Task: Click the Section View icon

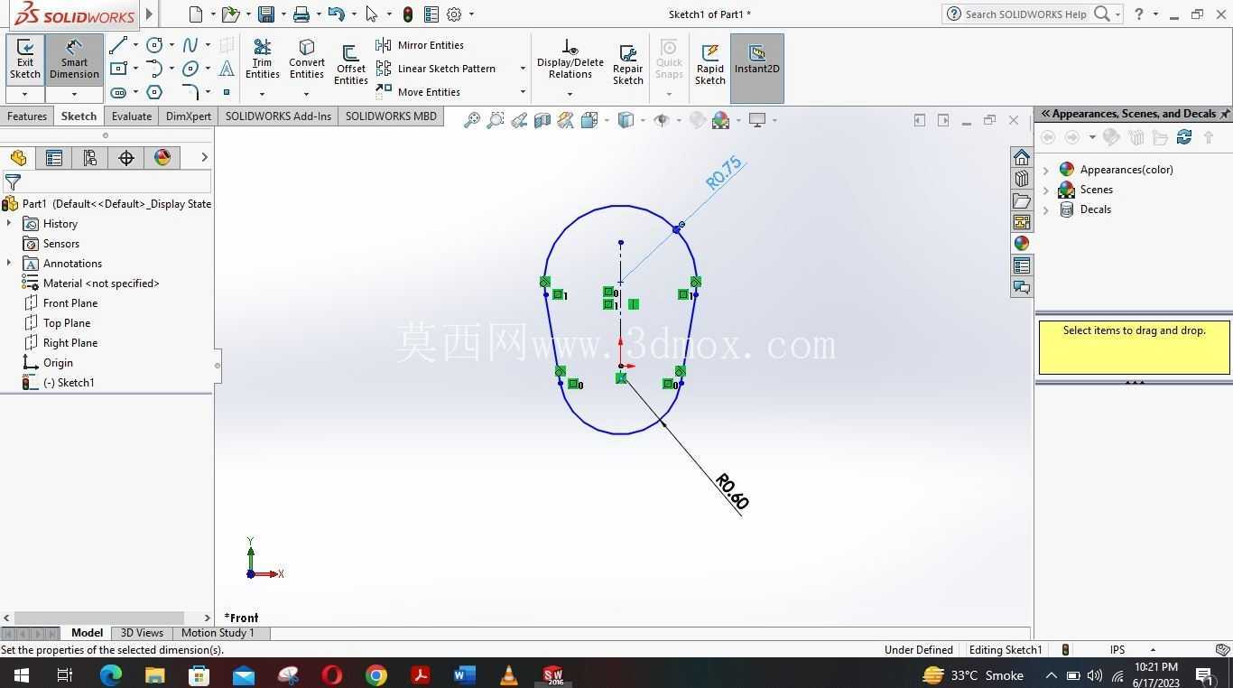Action: coord(542,120)
